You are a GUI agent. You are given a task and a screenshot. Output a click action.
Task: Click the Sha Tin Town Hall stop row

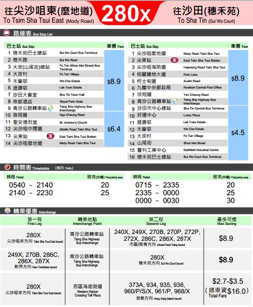(54, 95)
